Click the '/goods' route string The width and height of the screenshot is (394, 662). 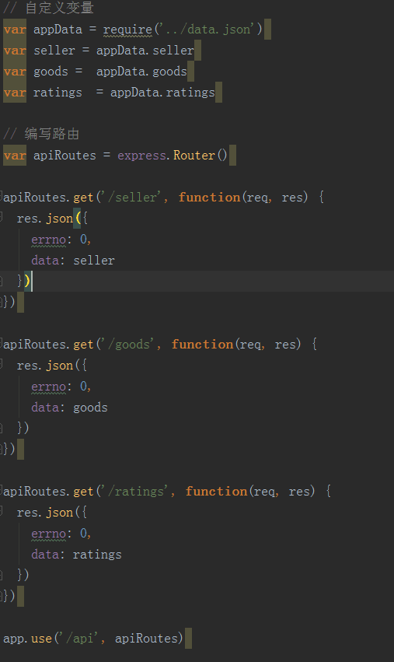[x=129, y=345]
